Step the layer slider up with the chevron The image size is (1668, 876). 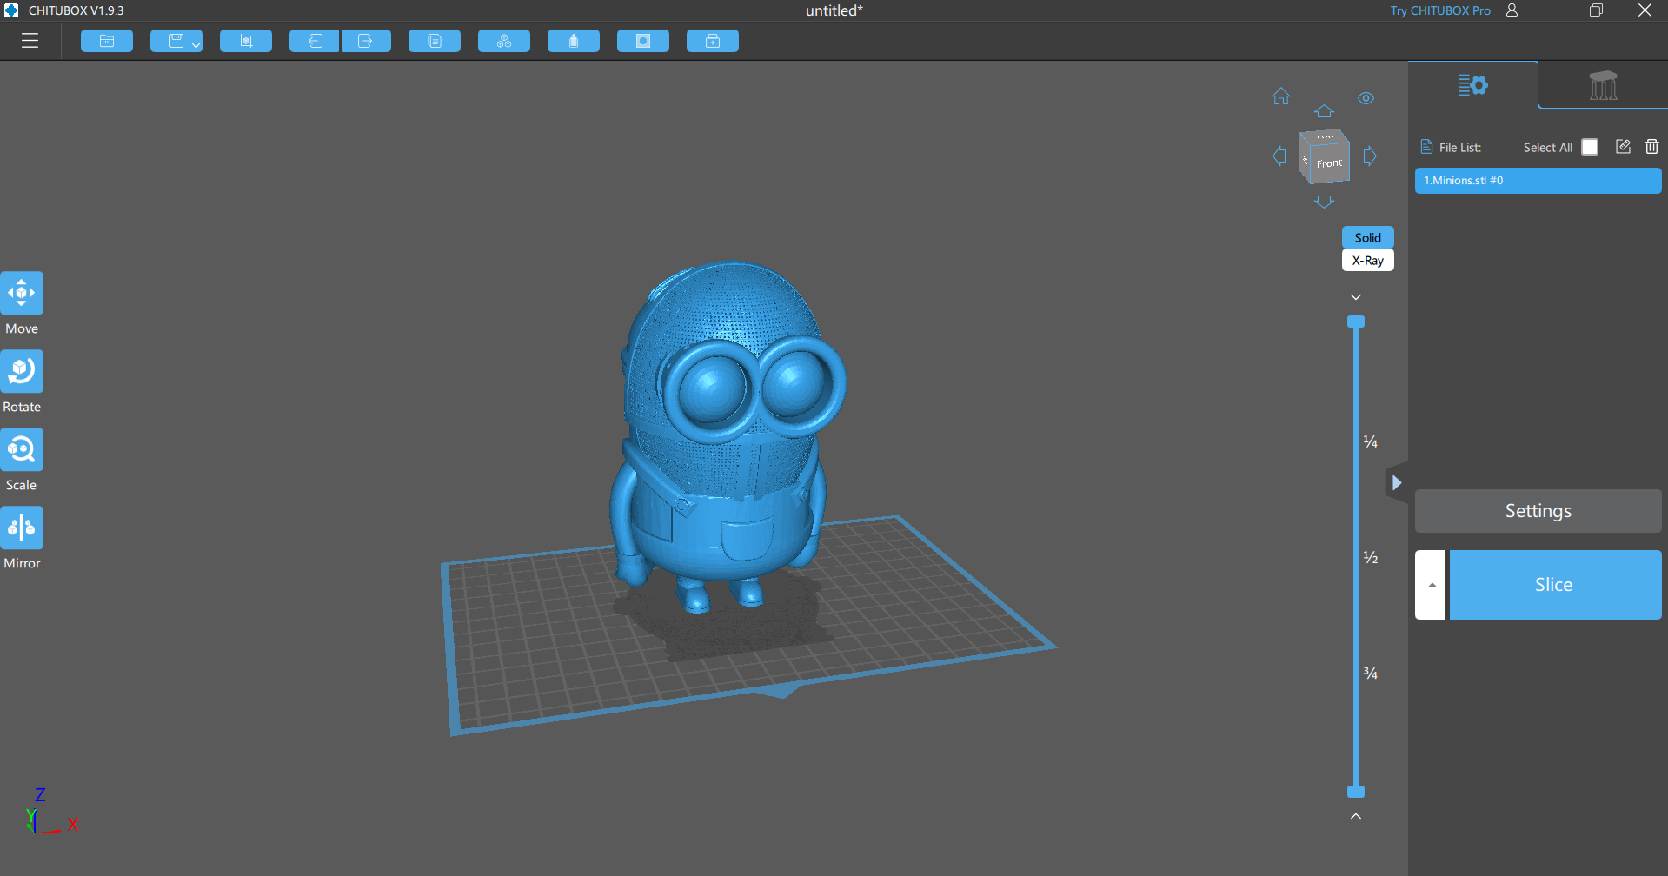click(x=1356, y=816)
